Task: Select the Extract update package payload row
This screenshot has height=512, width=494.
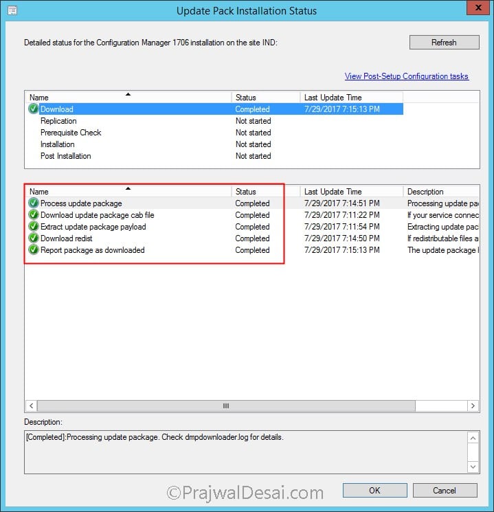Action: coord(253,227)
